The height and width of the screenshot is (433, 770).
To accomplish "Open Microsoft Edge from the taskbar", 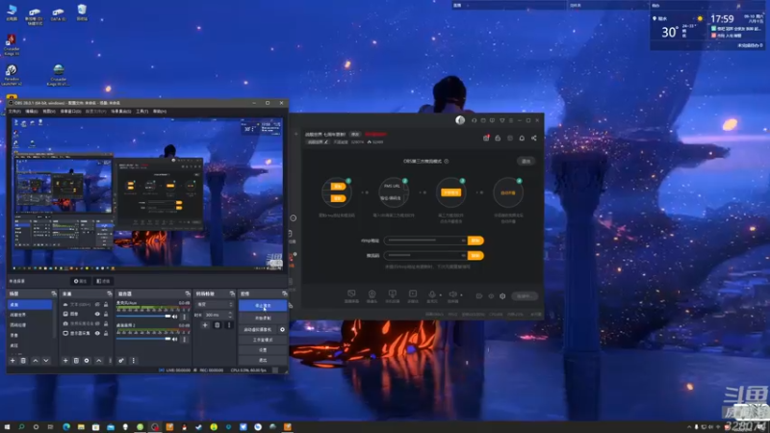I will (66, 427).
